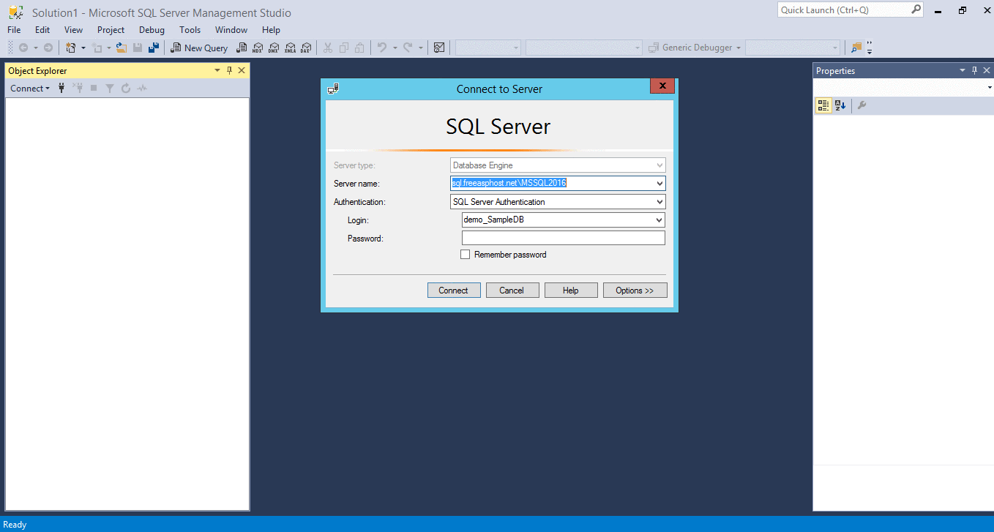Click the toolbar overflow options arrow
The image size is (994, 532).
pos(870,48)
